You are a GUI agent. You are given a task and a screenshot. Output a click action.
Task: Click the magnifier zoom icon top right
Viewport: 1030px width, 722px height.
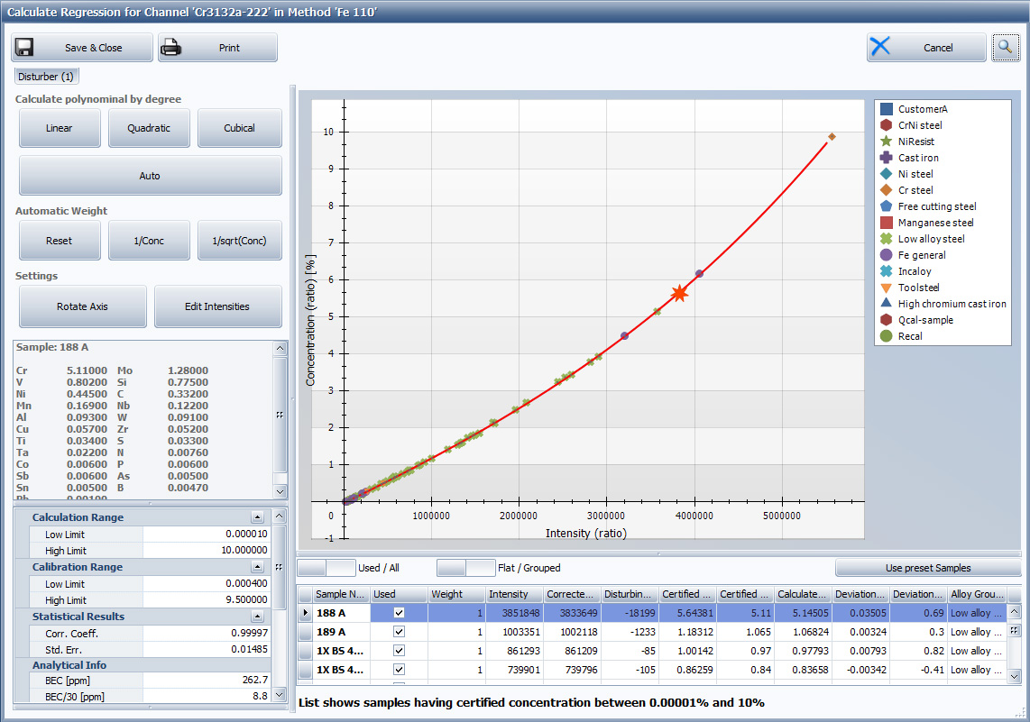click(x=1006, y=47)
